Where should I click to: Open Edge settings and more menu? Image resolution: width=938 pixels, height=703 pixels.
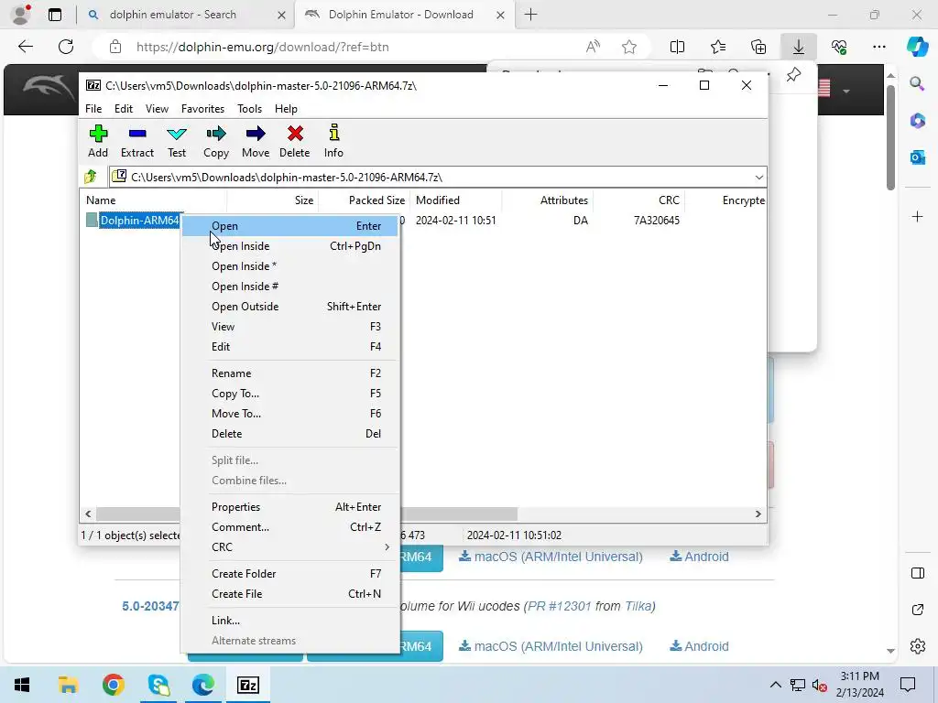pyautogui.click(x=878, y=47)
